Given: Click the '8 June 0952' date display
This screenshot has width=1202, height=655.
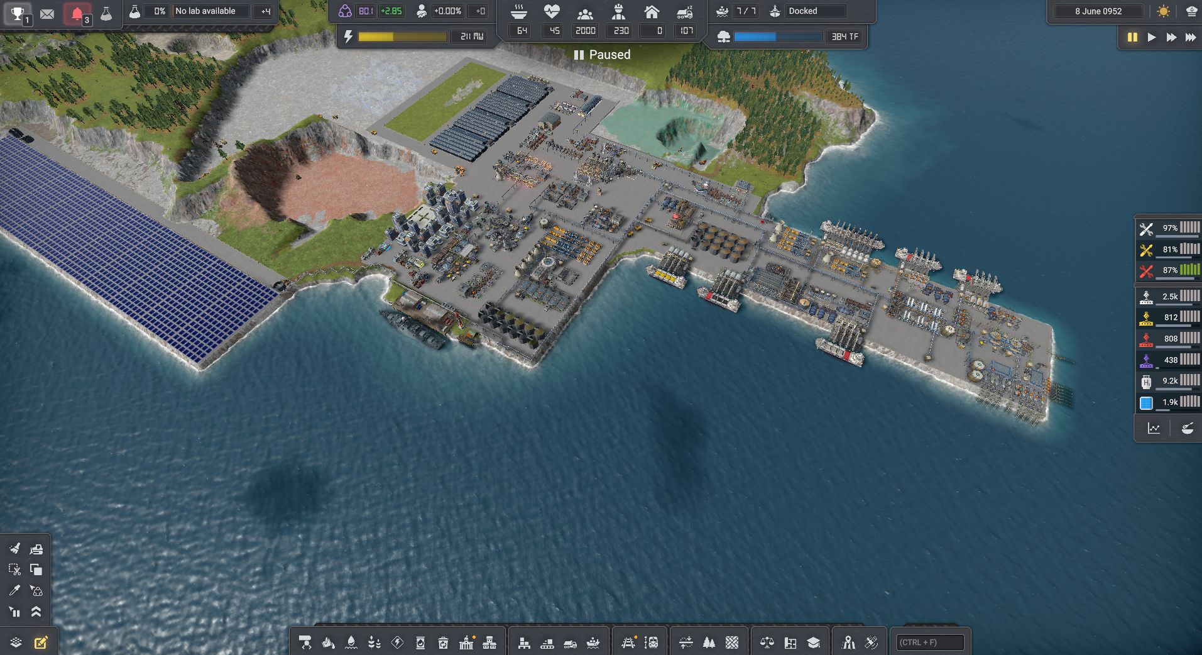Looking at the screenshot, I should click(1098, 11).
